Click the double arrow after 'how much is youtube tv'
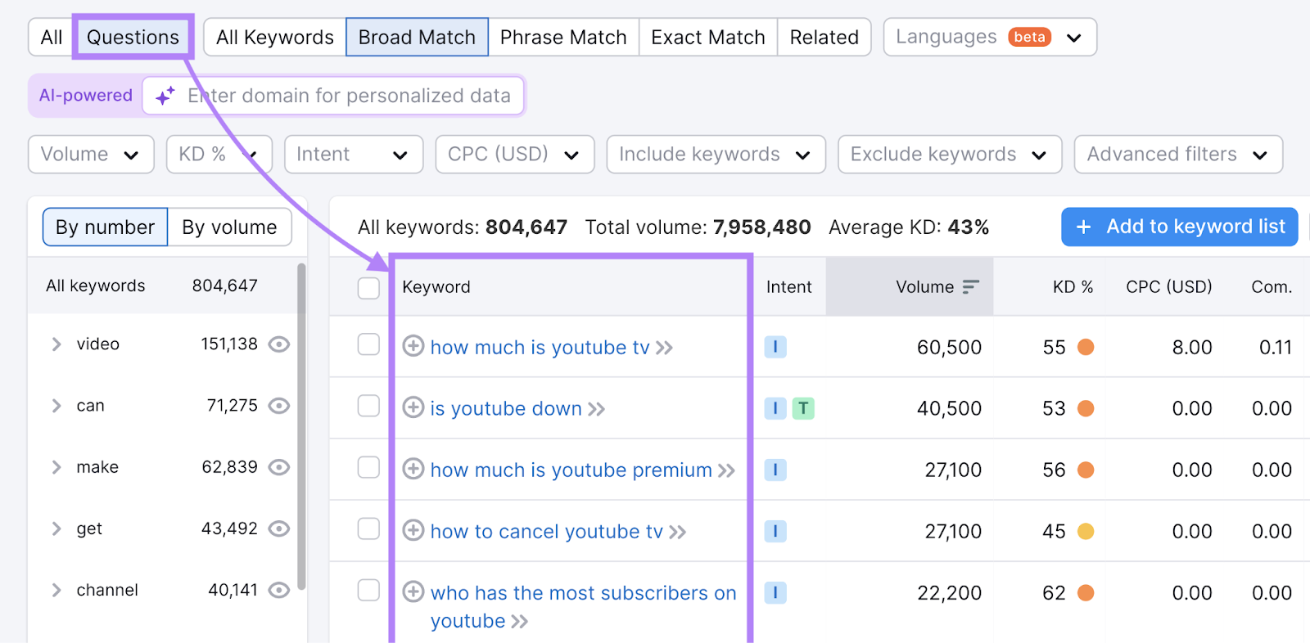1310x643 pixels. coord(664,348)
